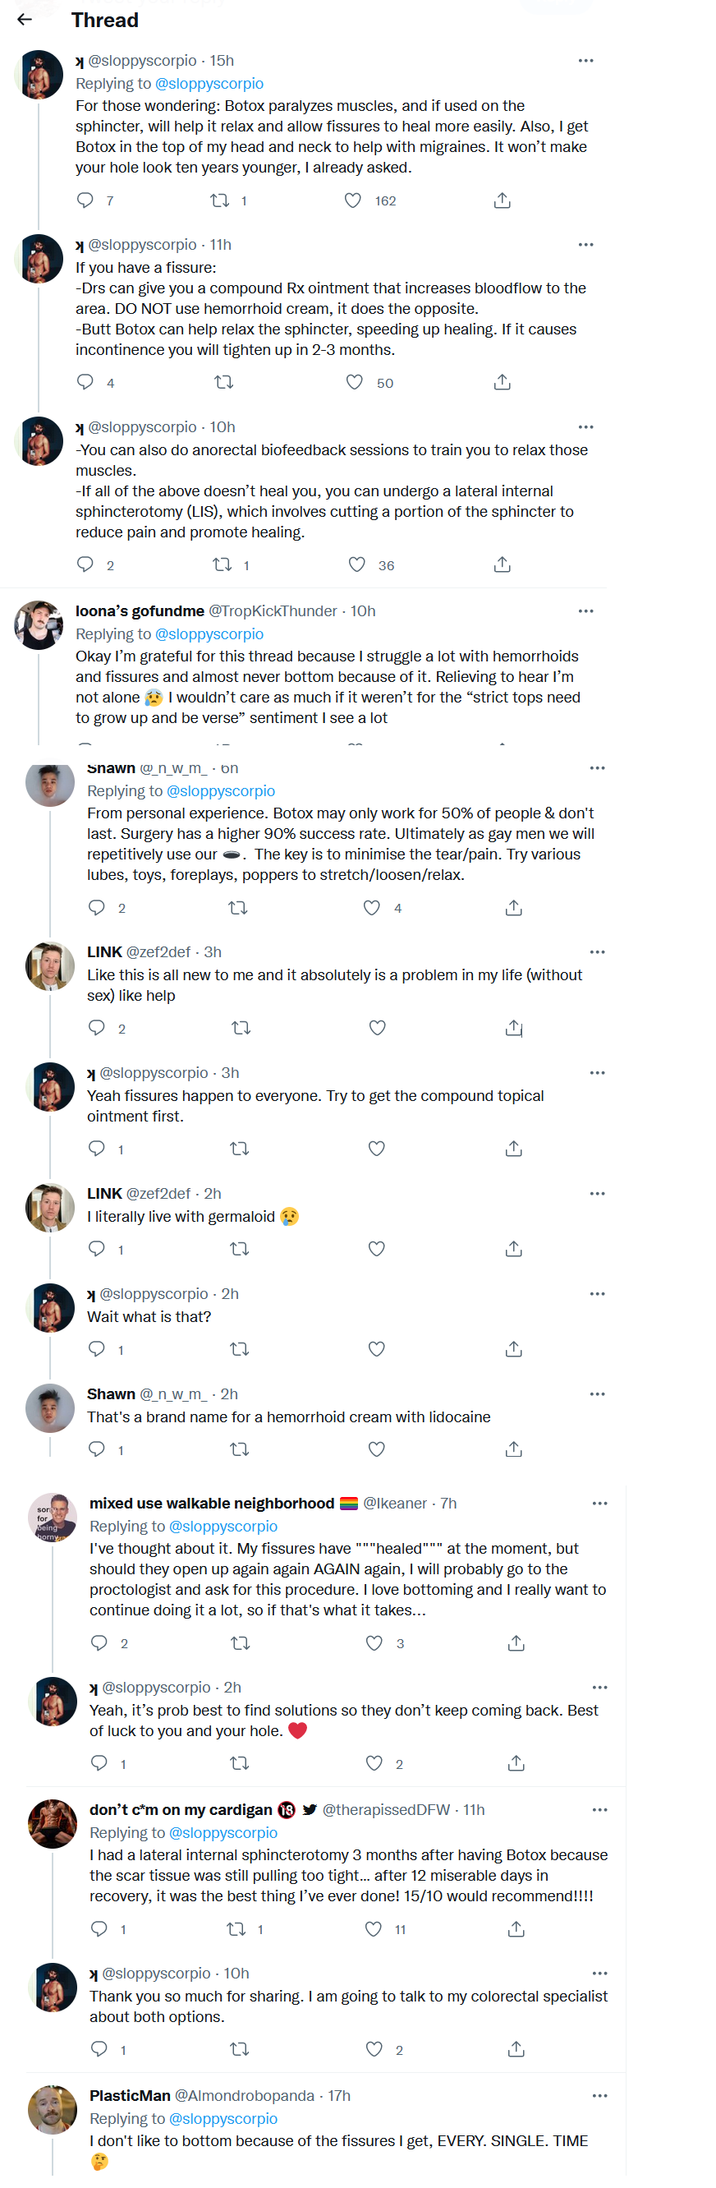Open PlasticMan's profile picture
Viewport: 716px width, 2188px height.
point(53,2109)
